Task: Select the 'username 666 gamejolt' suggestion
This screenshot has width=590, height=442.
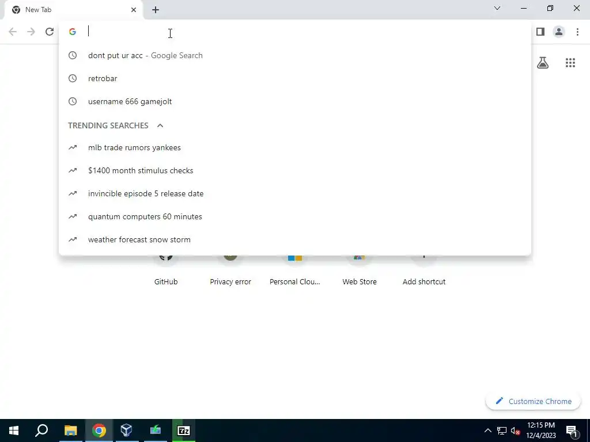Action: tap(295, 101)
